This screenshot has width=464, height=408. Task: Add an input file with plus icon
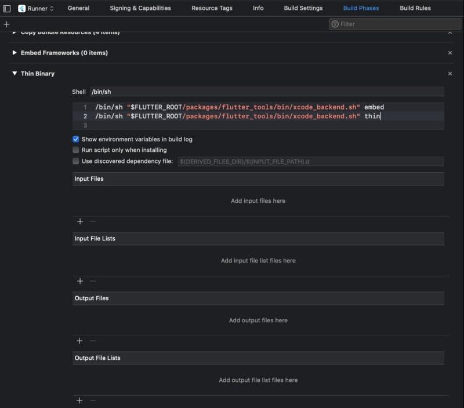pos(80,221)
